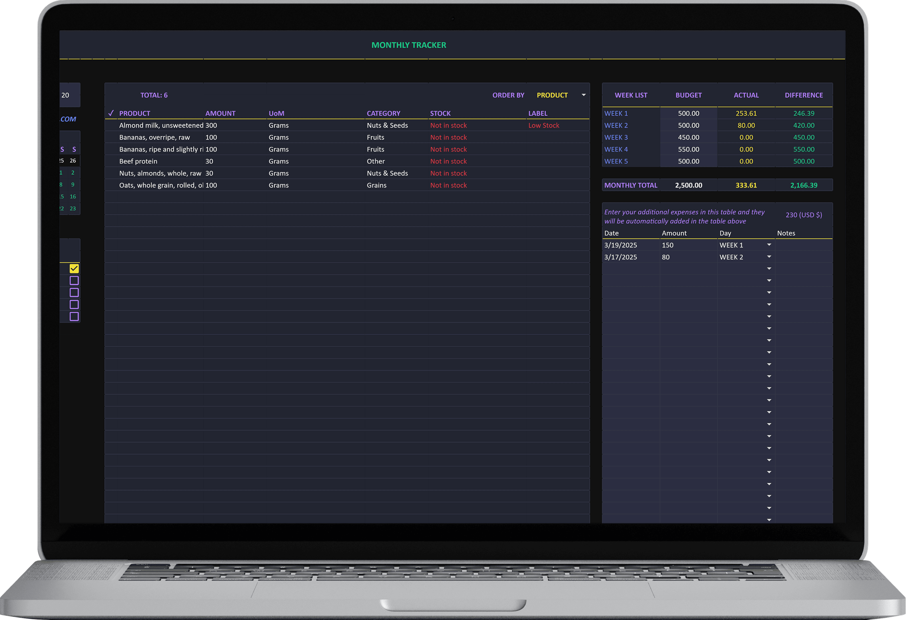Viewport: 906px width, 620px height.
Task: Click the Low Stock label for Almond milk
Action: pyautogui.click(x=544, y=126)
